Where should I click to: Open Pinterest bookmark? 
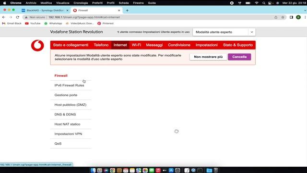[x=106, y=24]
